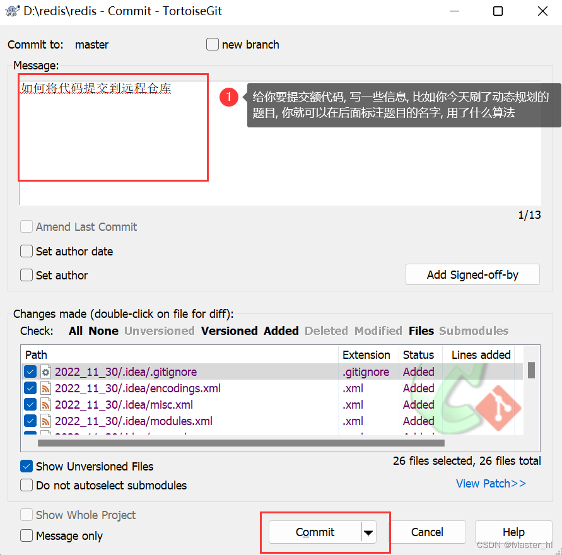Maximize the Commit dialog window
The height and width of the screenshot is (555, 562).
[498, 11]
